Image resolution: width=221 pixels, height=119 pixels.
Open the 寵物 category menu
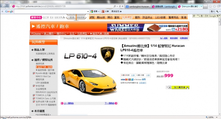(138, 17)
